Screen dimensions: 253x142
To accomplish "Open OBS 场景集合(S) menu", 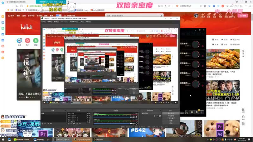I will click(74, 21).
